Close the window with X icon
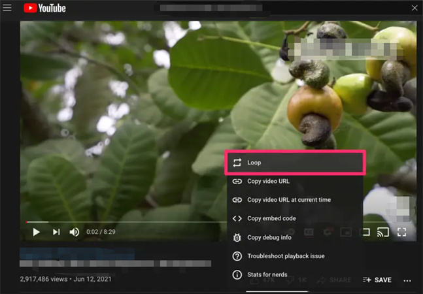Viewport: 423px width, 294px height. coord(415,8)
